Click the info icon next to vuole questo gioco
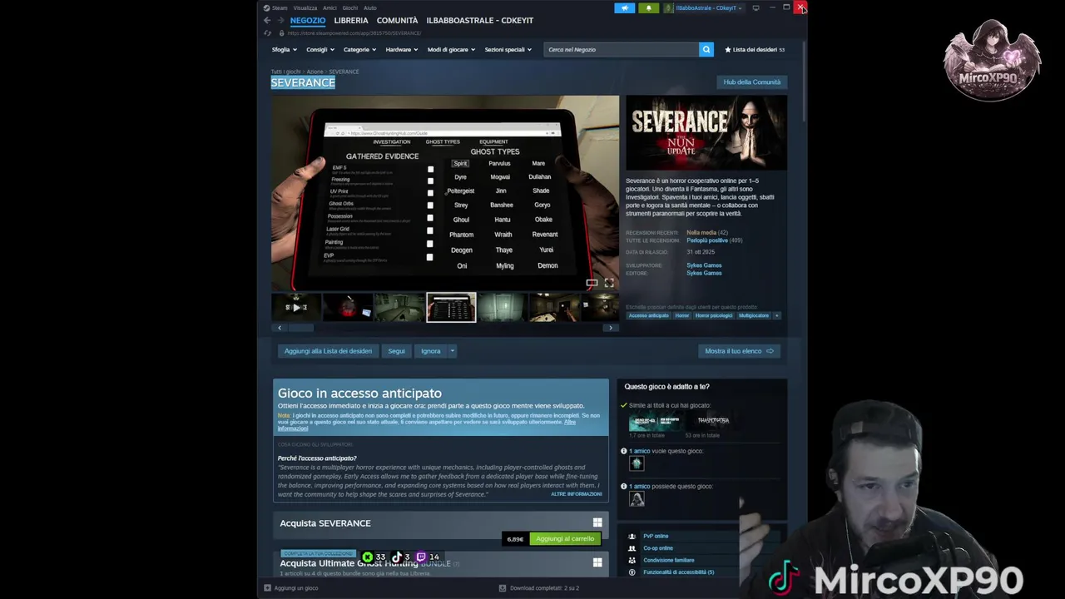 pyautogui.click(x=624, y=451)
